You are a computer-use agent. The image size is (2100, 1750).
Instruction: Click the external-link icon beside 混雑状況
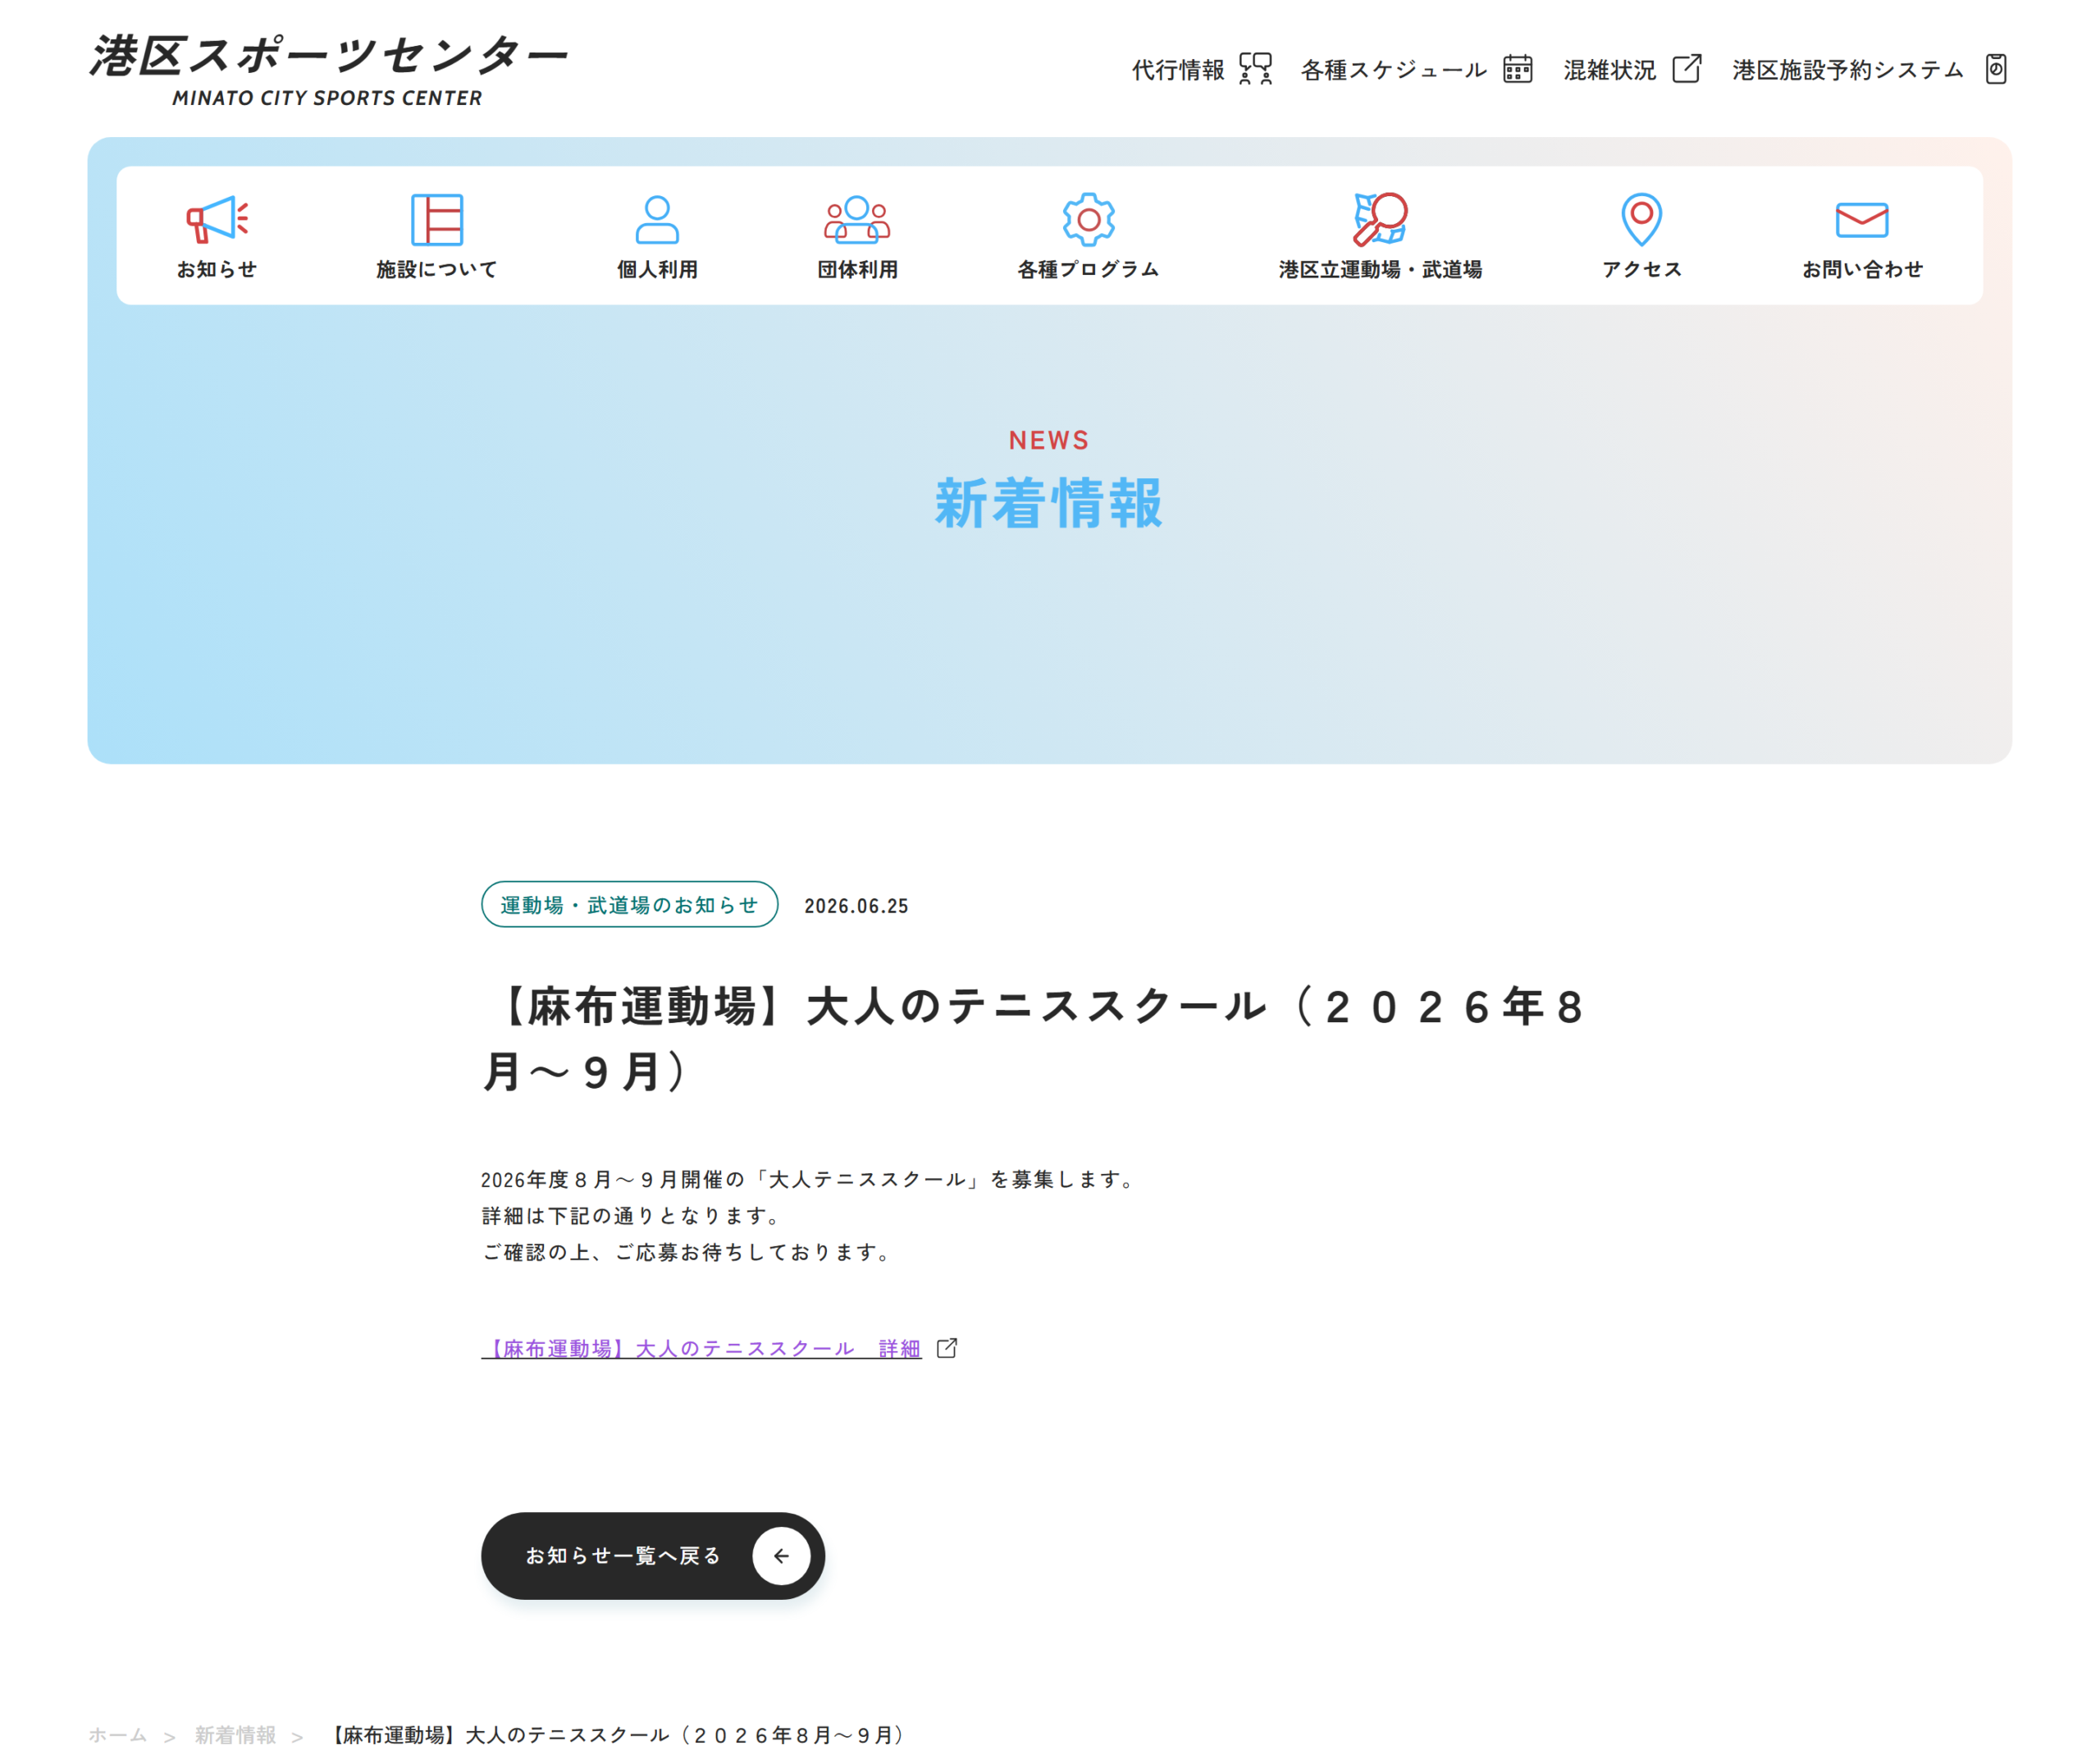pos(1686,68)
